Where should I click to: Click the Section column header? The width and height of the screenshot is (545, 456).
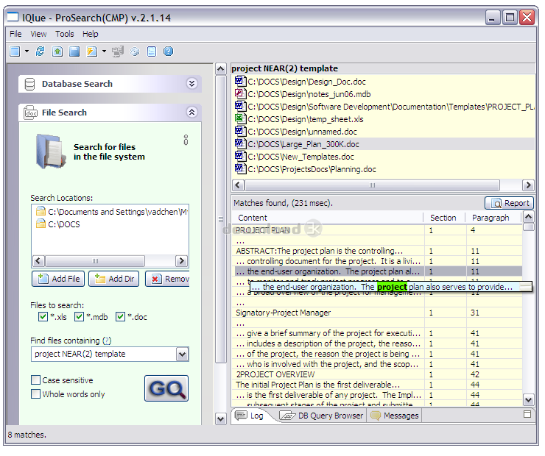444,218
